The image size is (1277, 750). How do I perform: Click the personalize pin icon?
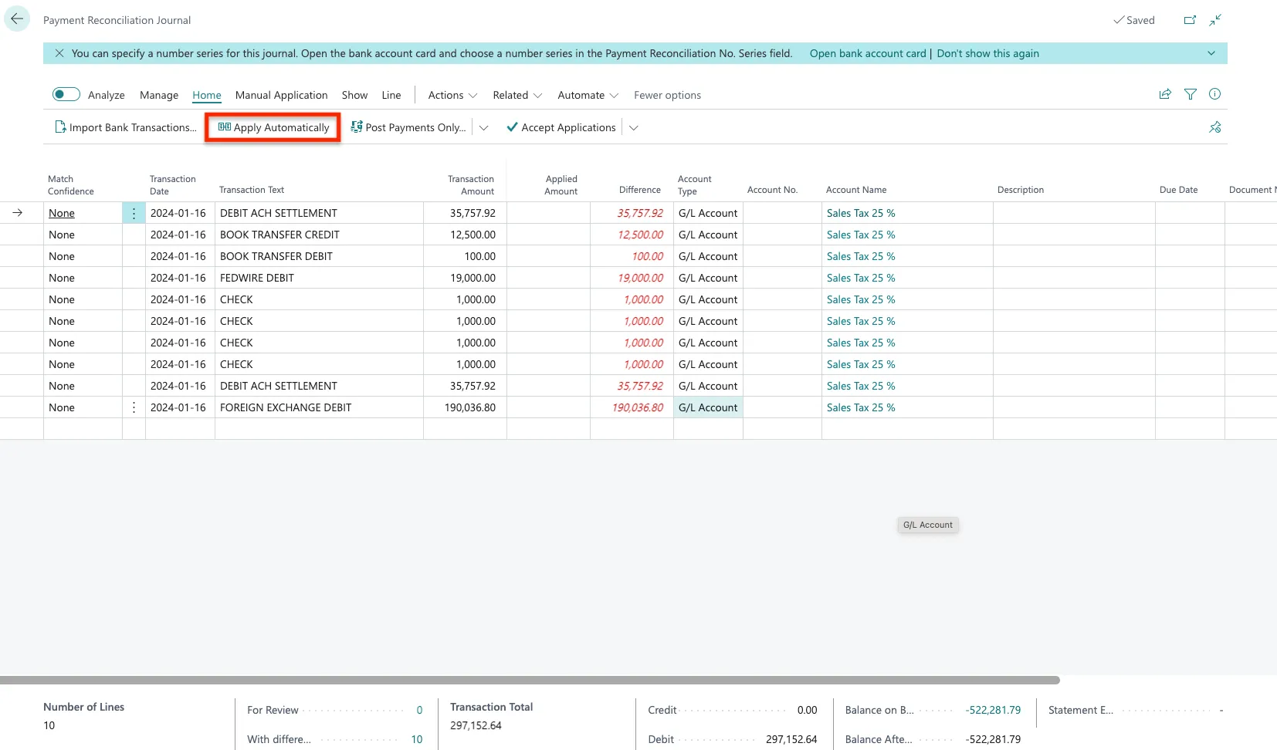[1215, 127]
